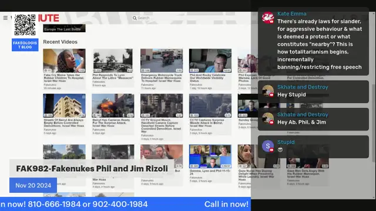Open 'Gemma, Lynn and Phil' video thumbnail
This screenshot has width=376, height=211.
point(210,156)
